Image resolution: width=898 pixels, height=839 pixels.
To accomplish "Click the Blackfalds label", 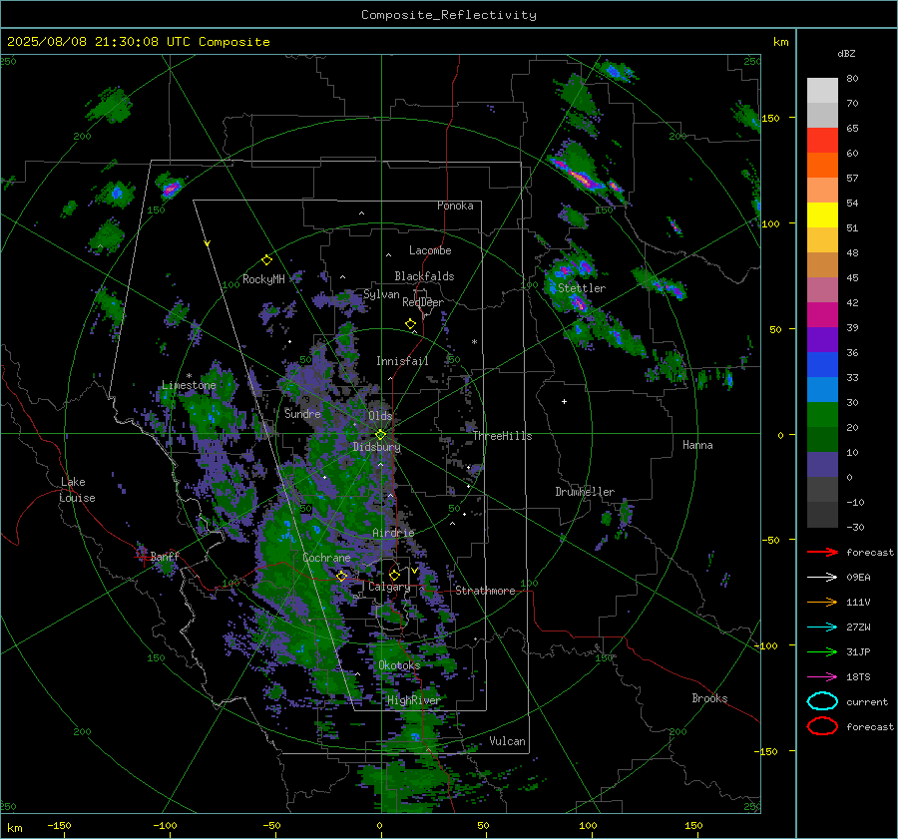I will (424, 276).
